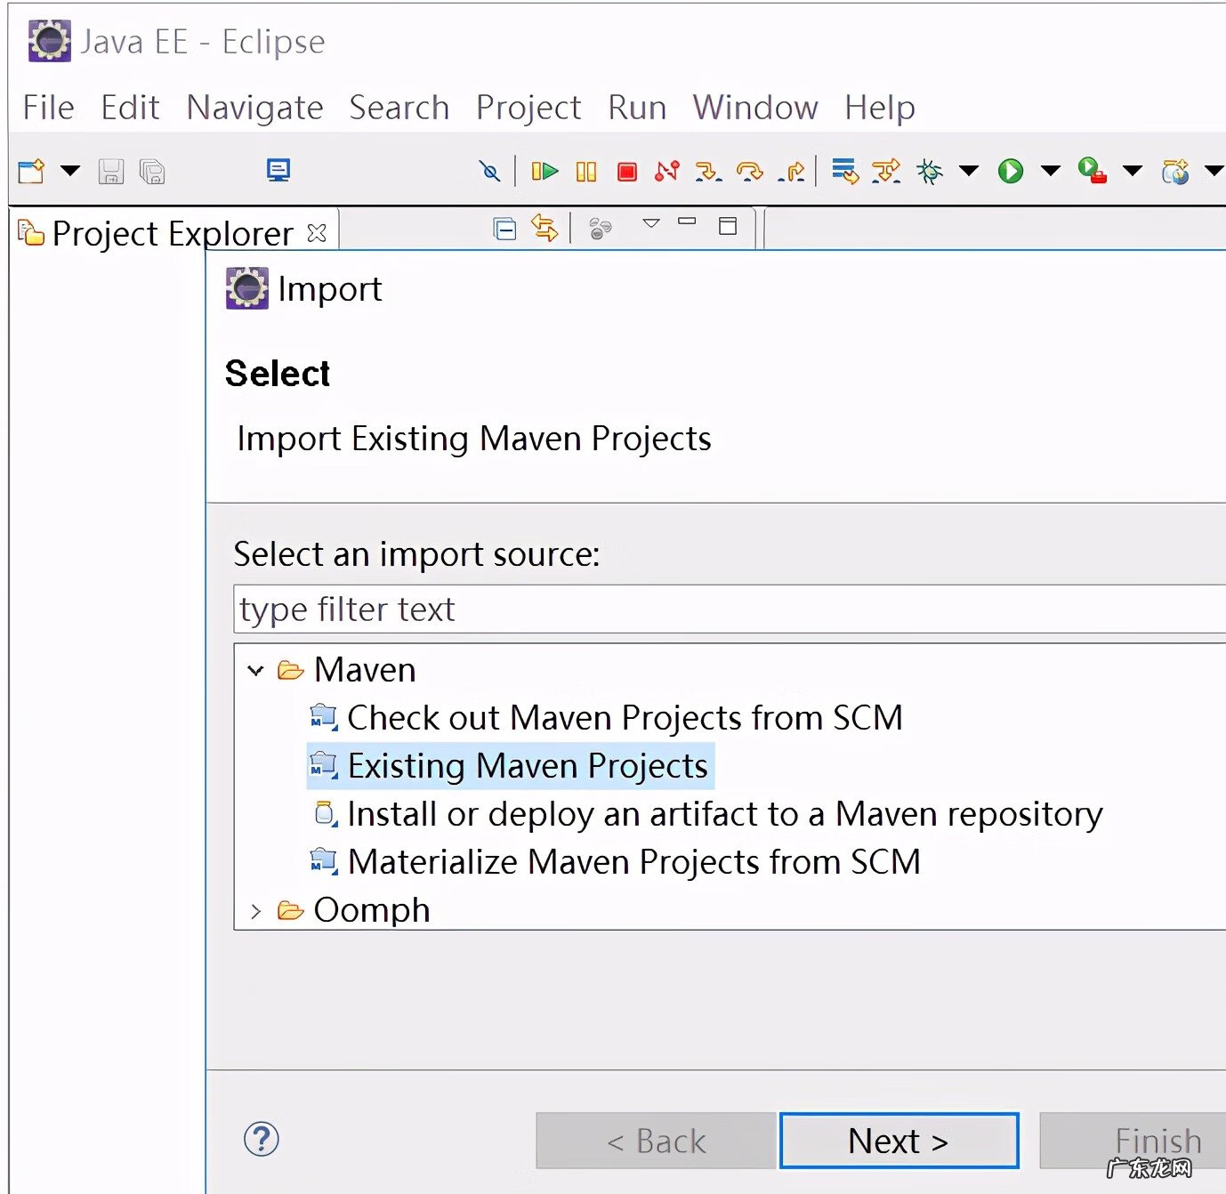Viewport: 1226px width, 1194px height.
Task: Open the Project Explorer View Menu triangle
Action: click(x=651, y=223)
